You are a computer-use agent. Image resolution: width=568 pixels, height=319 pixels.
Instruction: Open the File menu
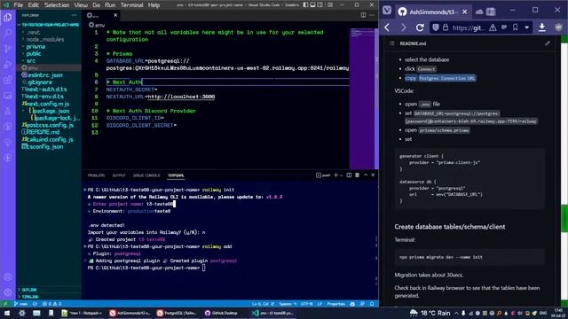pyautogui.click(x=18, y=5)
